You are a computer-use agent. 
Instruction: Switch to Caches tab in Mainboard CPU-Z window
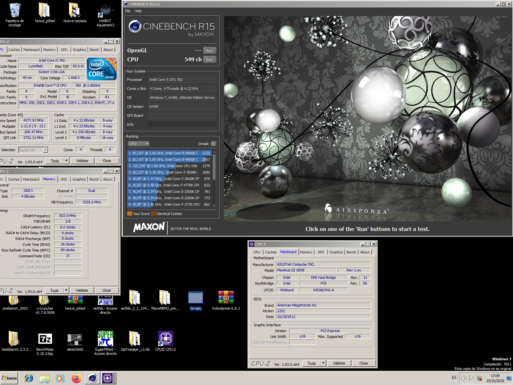pyautogui.click(x=271, y=252)
